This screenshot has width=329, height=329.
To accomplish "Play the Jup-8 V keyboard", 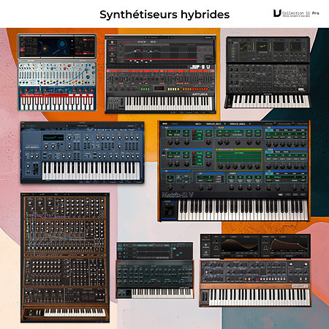I will click(169, 103).
